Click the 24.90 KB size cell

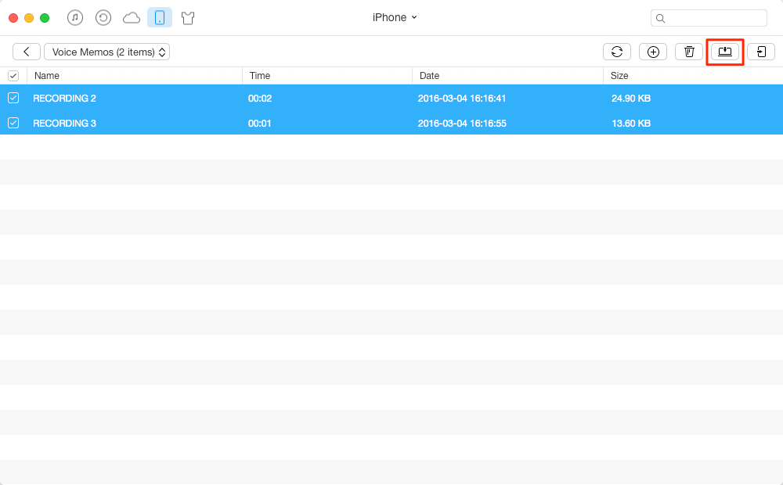pos(630,99)
